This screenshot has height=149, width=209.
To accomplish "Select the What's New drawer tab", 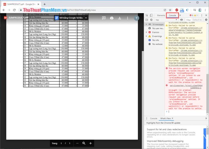I will pyautogui.click(x=165, y=118).
